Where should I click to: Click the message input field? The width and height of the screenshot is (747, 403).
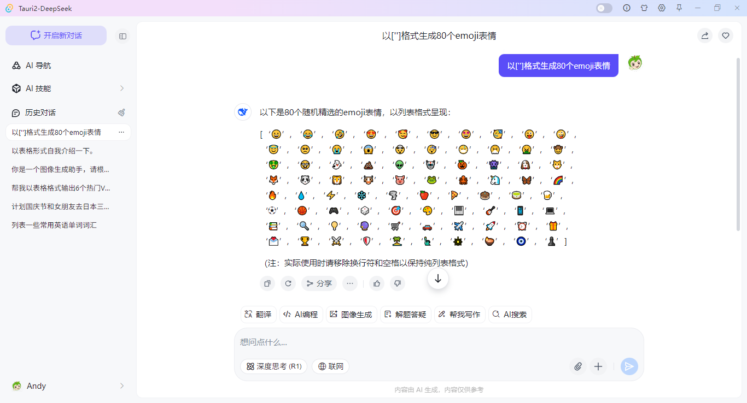[x=437, y=342]
